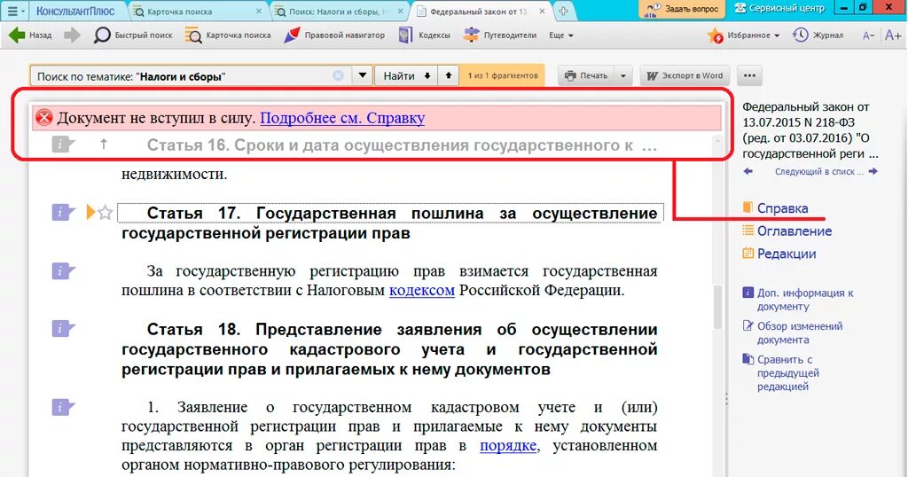Open the Избранное dropdown

point(744,35)
